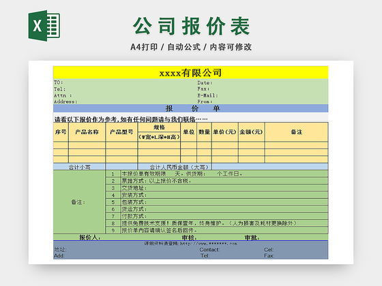This screenshot has width=382, height=286.
Task: Select the 报价人: signature label
Action: 89,238
